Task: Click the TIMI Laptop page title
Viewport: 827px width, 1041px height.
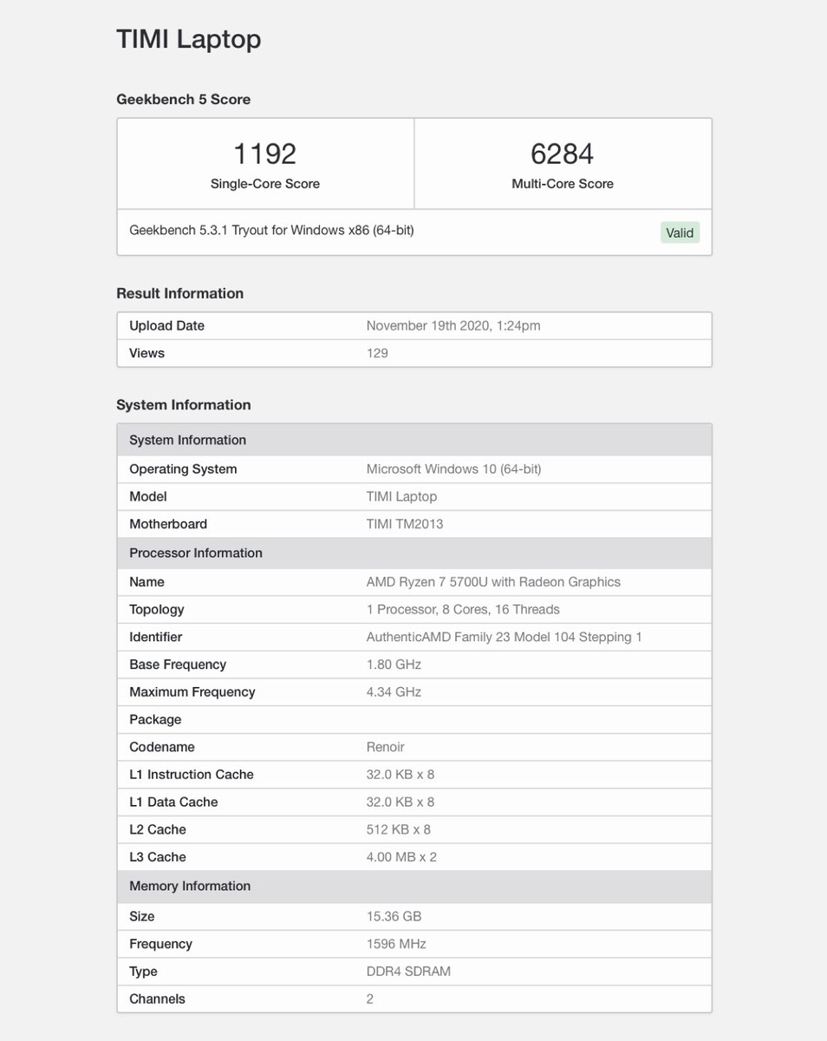Action: 189,39
